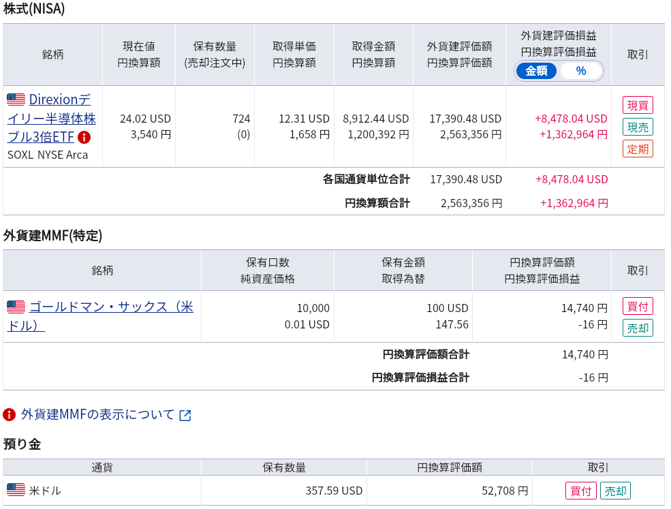
Task: Open the 外貨建MMFの表示について link
Action: pos(98,414)
